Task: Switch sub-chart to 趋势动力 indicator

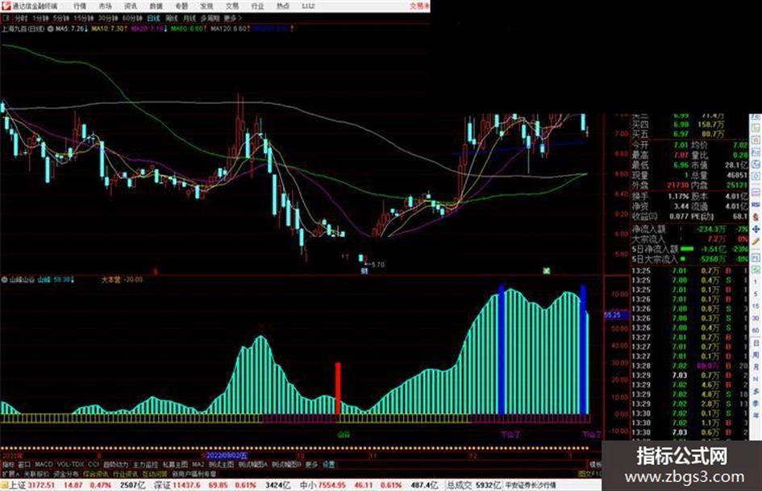Action: 115,464
